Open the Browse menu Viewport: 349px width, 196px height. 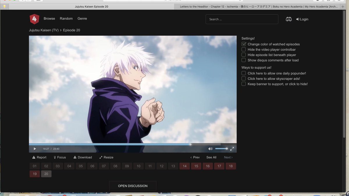click(49, 19)
